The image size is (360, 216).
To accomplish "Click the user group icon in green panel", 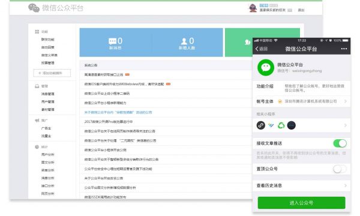I will pos(247,42).
